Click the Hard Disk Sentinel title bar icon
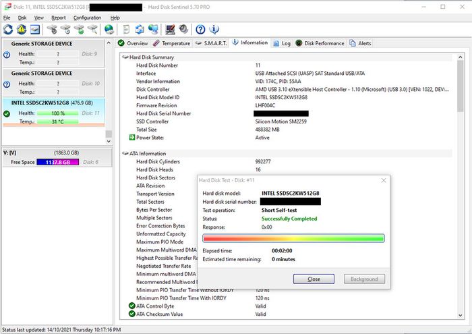 pos(7,7)
